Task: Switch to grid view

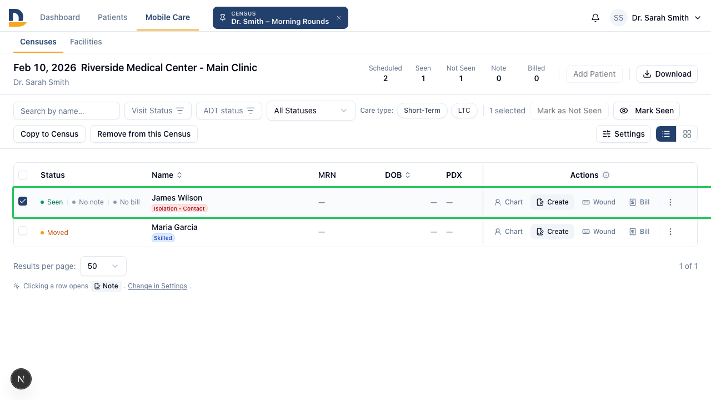Action: pos(687,134)
